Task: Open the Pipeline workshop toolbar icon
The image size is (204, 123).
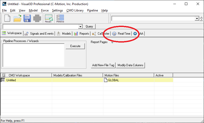Action: tap(60, 19)
